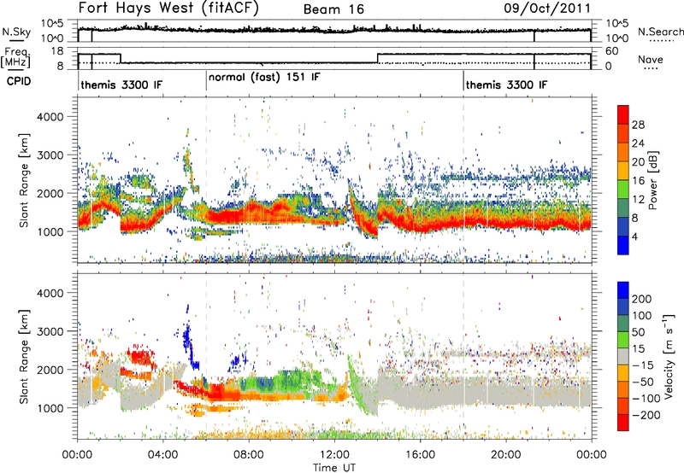
Task: Click the '4' power colorbar tick
Action: [634, 236]
